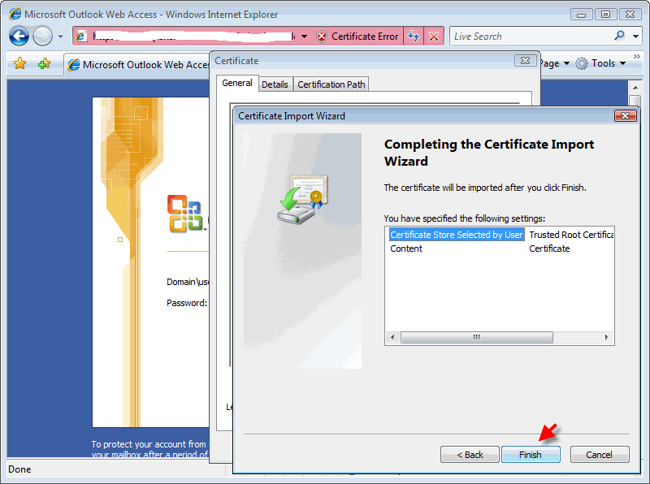The image size is (650, 484).
Task: Open the Favorites Center star icon
Action: tap(19, 63)
